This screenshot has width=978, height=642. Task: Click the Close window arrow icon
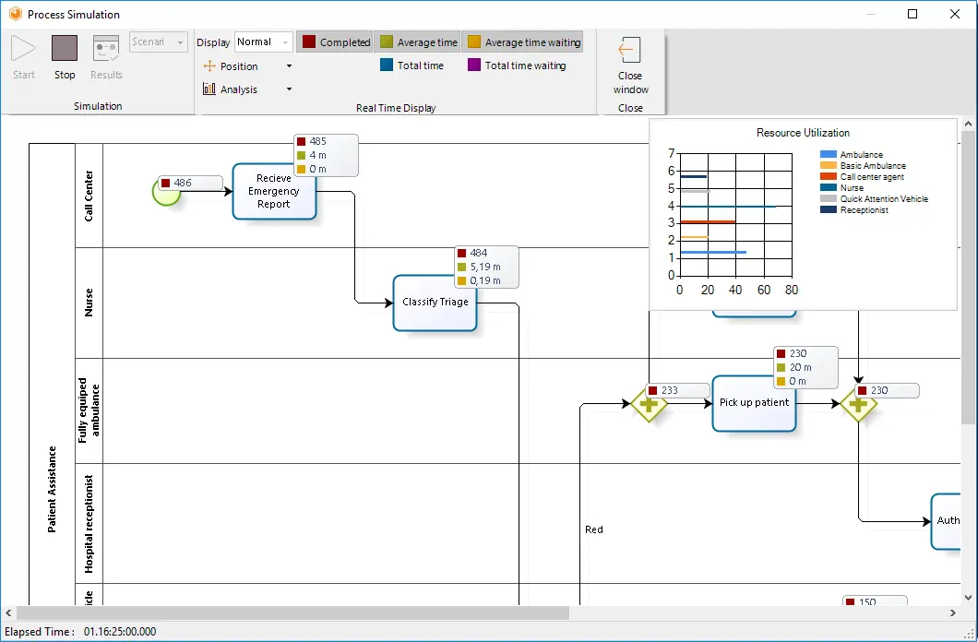click(629, 50)
